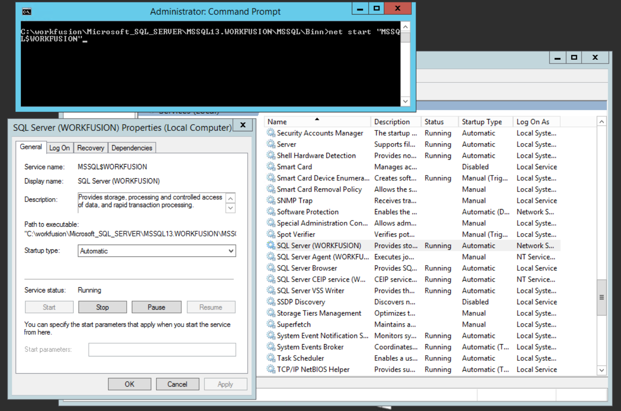The height and width of the screenshot is (411, 621).
Task: Click description box down arrow
Action: (x=231, y=208)
